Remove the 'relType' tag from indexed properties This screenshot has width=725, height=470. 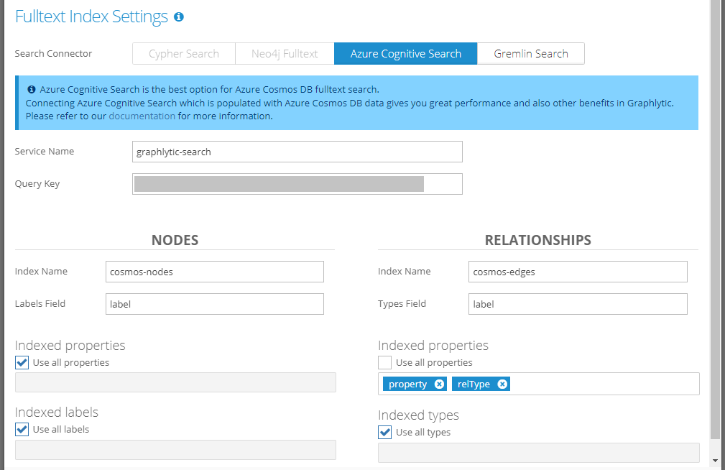tap(502, 384)
